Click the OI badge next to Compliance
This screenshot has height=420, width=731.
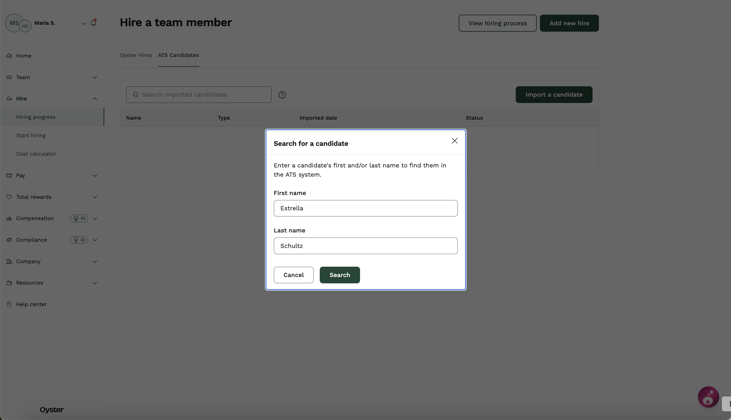coord(79,240)
